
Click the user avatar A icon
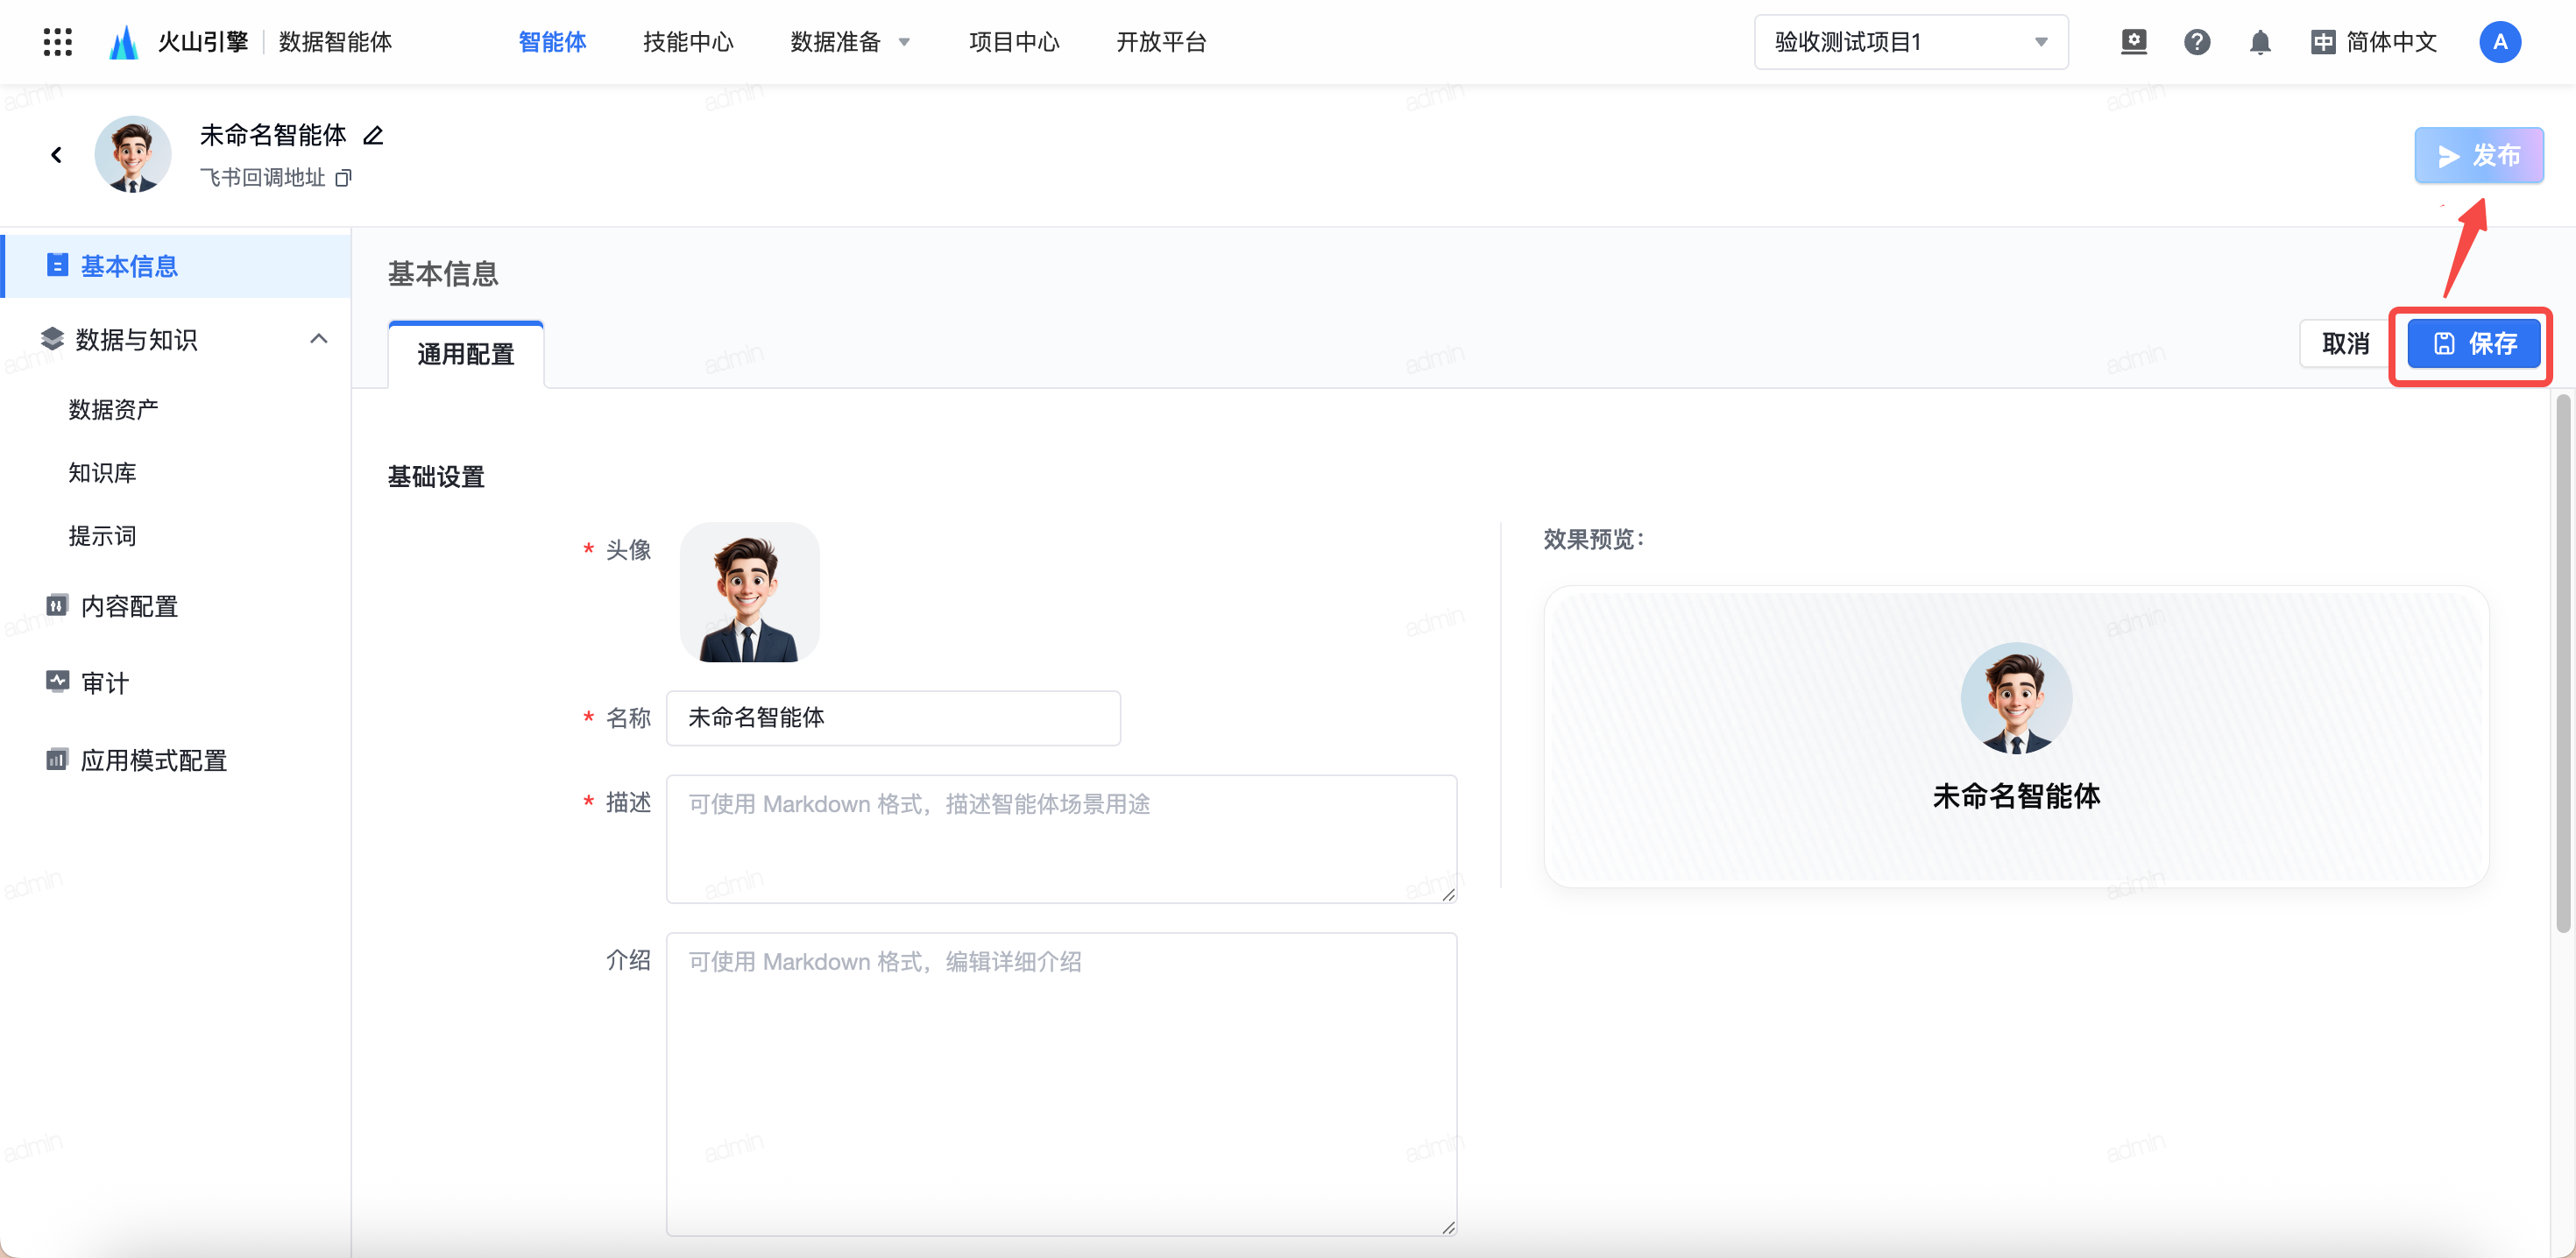(x=2499, y=42)
